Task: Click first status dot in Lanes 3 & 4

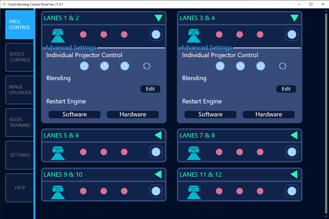Action: pos(219,34)
